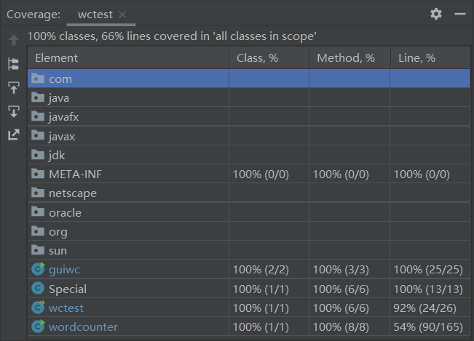The image size is (474, 341).
Task: Open coverage settings gear menu
Action: pyautogui.click(x=436, y=14)
